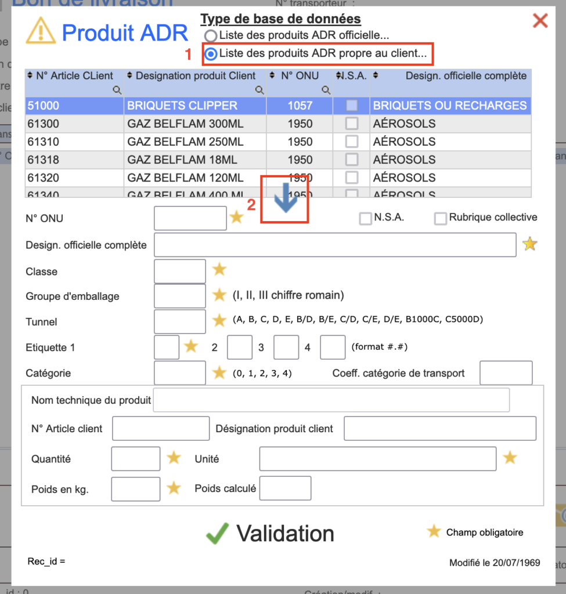Select the GAZ BELFLAM 300ML row
Image resolution: width=566 pixels, height=594 pixels.
(x=185, y=124)
